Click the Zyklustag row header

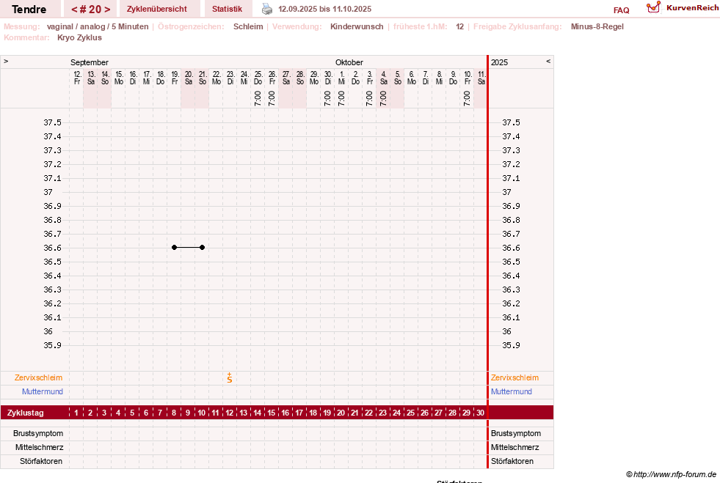click(25, 413)
